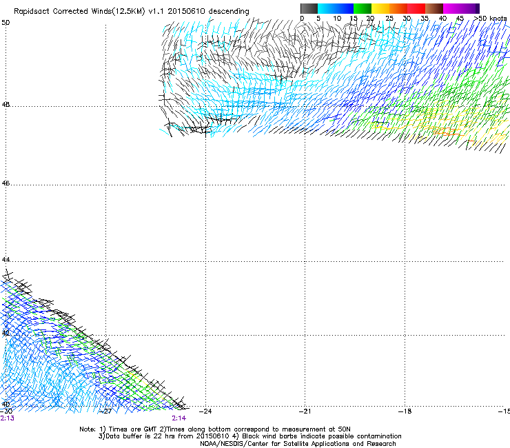Click the latitude label '46'
510x448 pixels.
(6, 183)
